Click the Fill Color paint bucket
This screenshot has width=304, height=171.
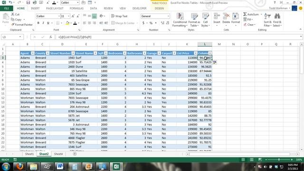67,23
